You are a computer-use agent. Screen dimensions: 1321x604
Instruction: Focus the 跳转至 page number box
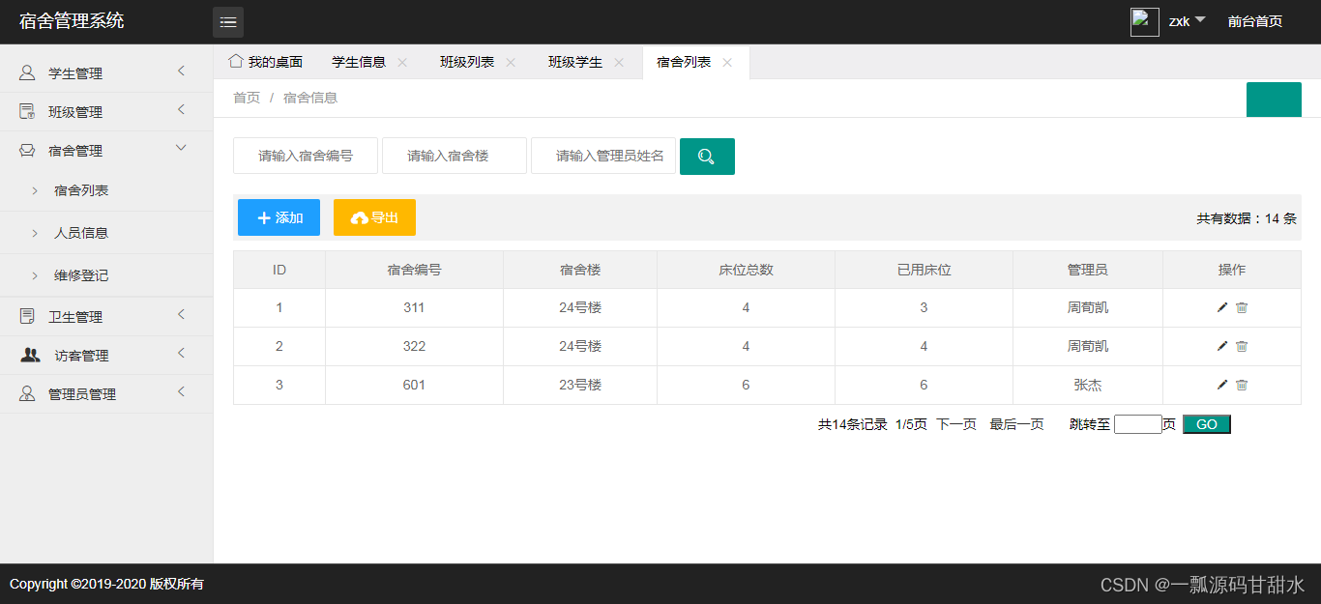[1138, 424]
